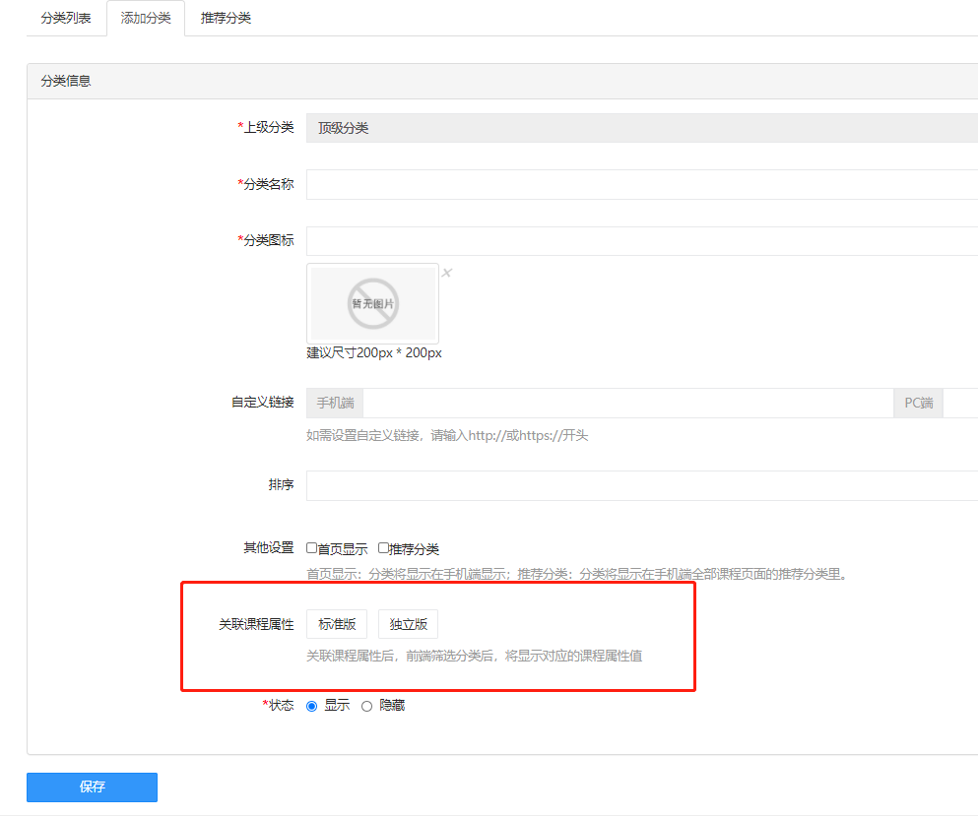
Task: Open the 上级分类 dropdown showing 顶级分类
Action: 642,128
